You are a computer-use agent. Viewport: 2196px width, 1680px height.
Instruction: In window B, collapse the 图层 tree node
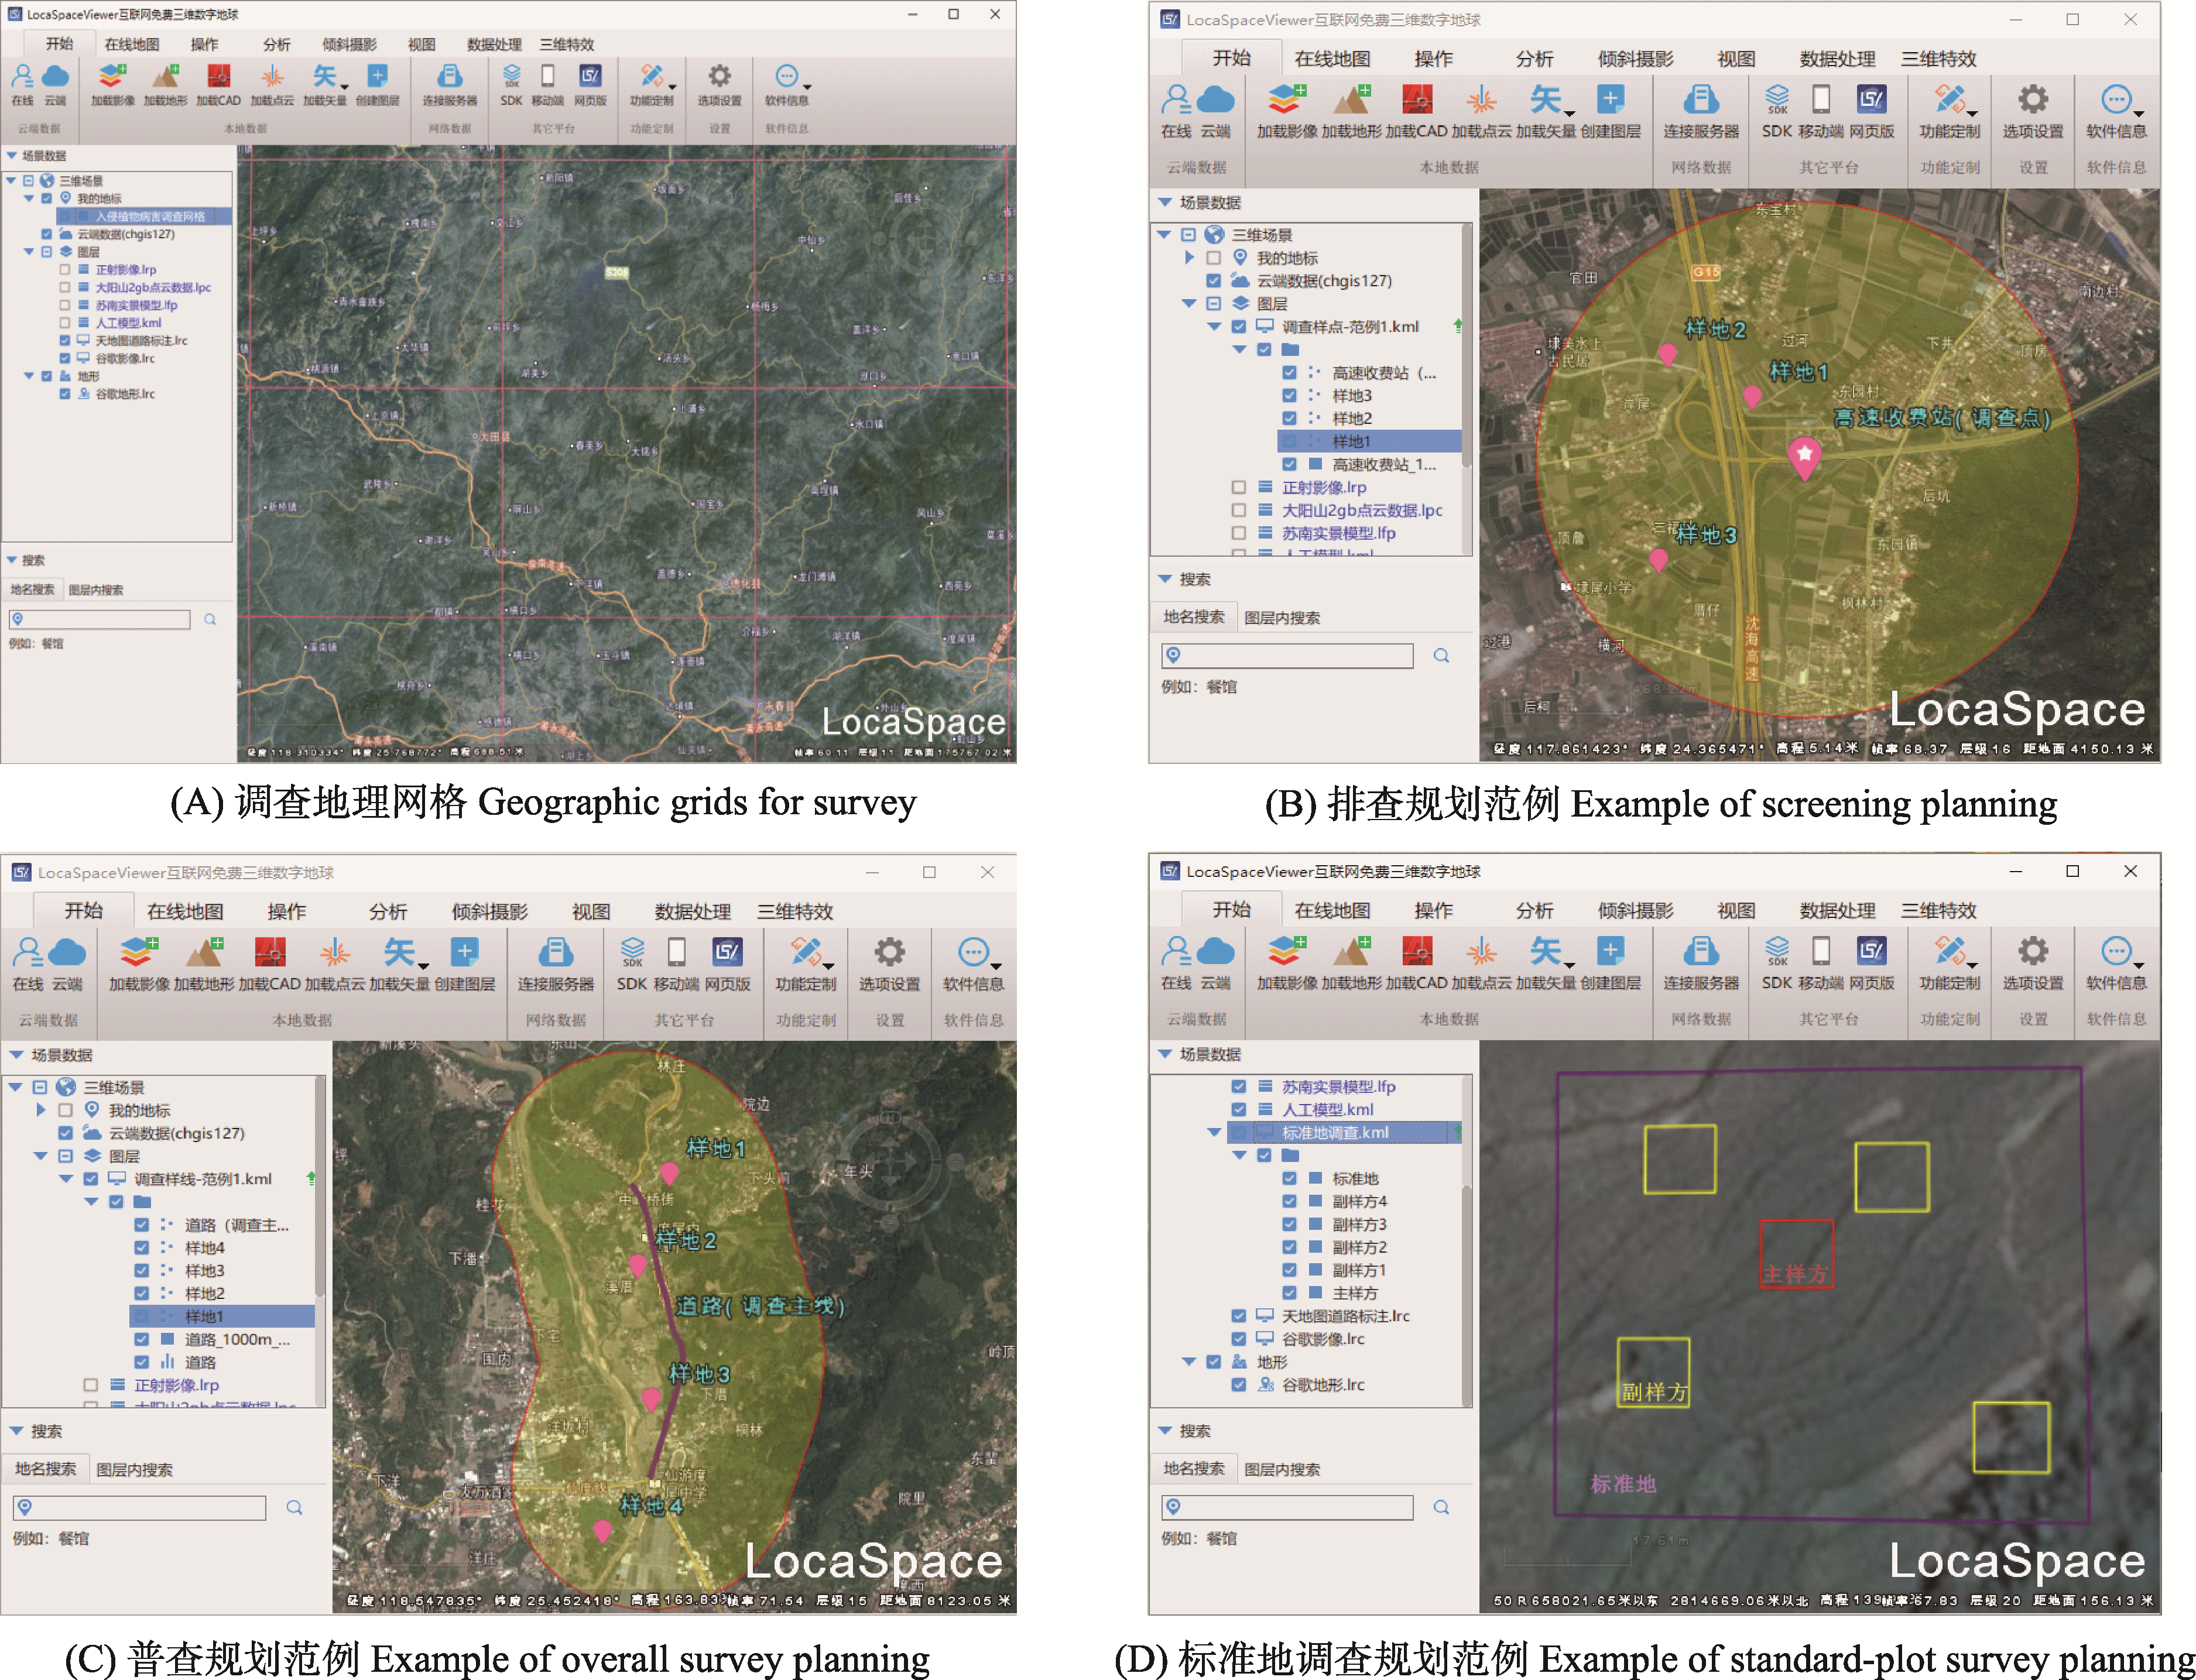point(1189,304)
